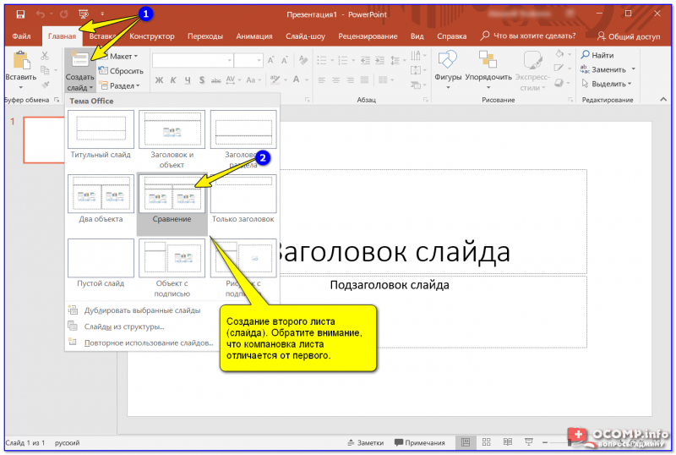Click the Find (Найти) magnifier button

click(x=597, y=55)
